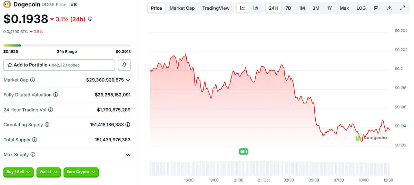Click the Max Supply info icon
Image resolution: width=414 pixels, height=185 pixels.
point(33,155)
